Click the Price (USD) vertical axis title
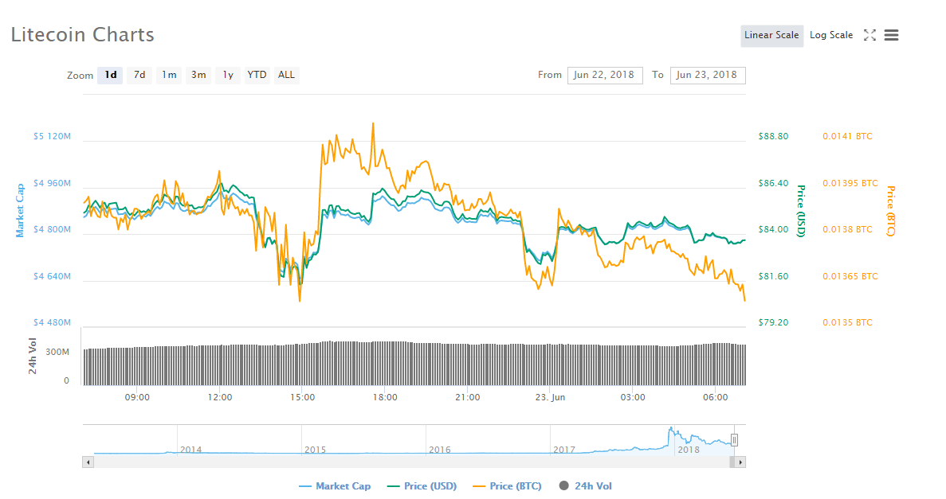Viewport: 946px width, 499px height. coord(801,211)
